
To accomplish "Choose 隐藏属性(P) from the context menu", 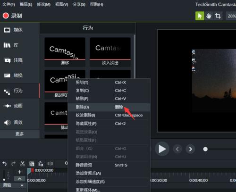I will (x=109, y=124).
